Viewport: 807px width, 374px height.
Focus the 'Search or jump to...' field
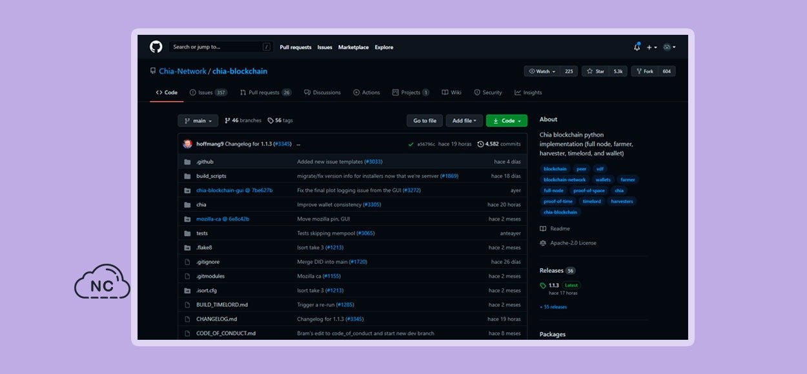(220, 47)
